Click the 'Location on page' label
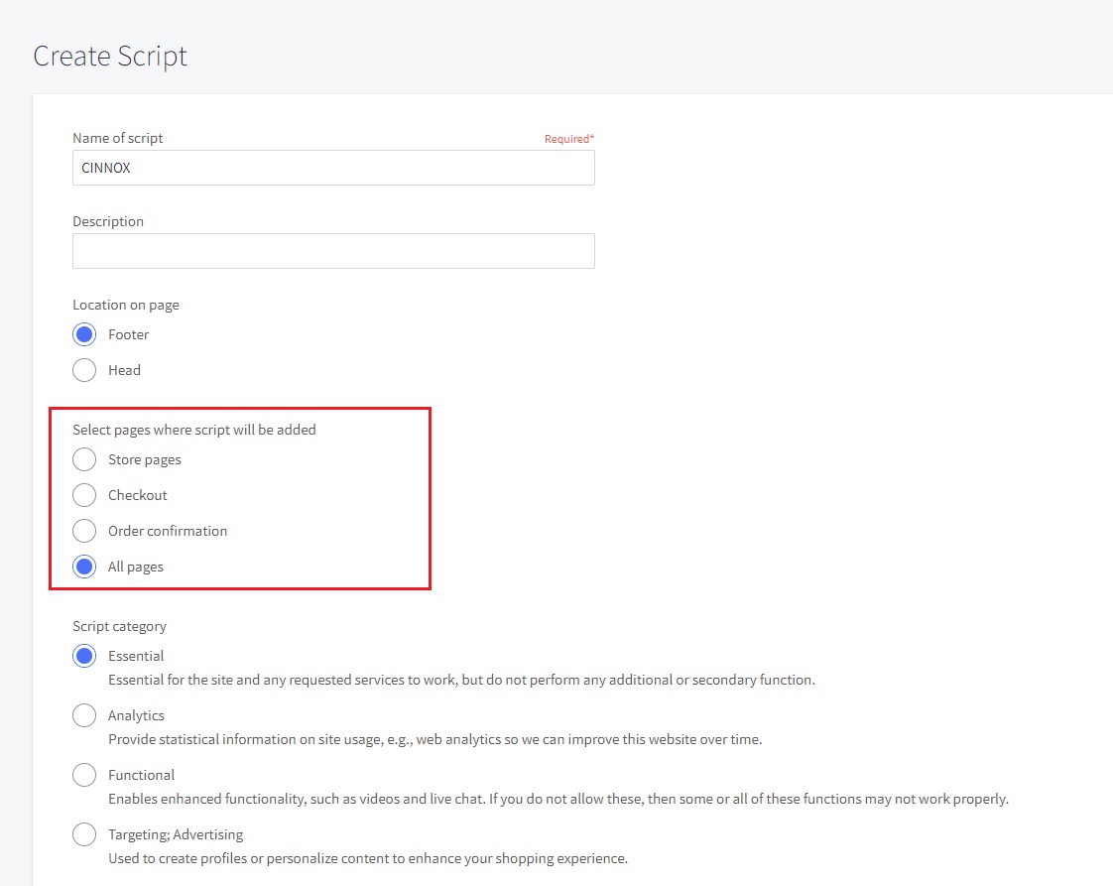This screenshot has width=1113, height=886. pyautogui.click(x=126, y=305)
